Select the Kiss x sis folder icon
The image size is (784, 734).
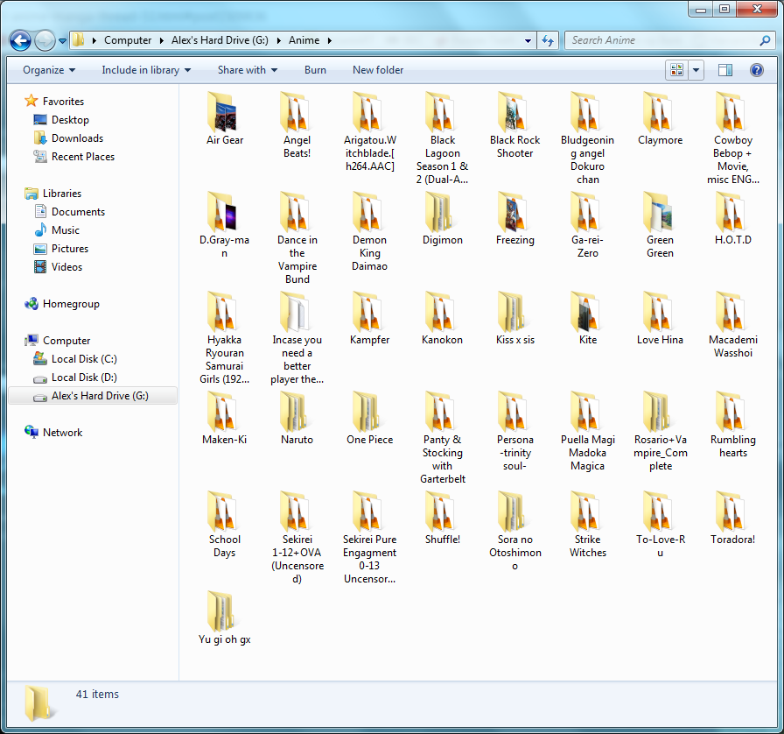point(512,311)
